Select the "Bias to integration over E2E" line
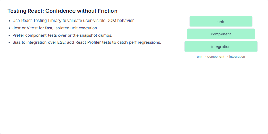This screenshot has height=134, width=268. click(87, 42)
